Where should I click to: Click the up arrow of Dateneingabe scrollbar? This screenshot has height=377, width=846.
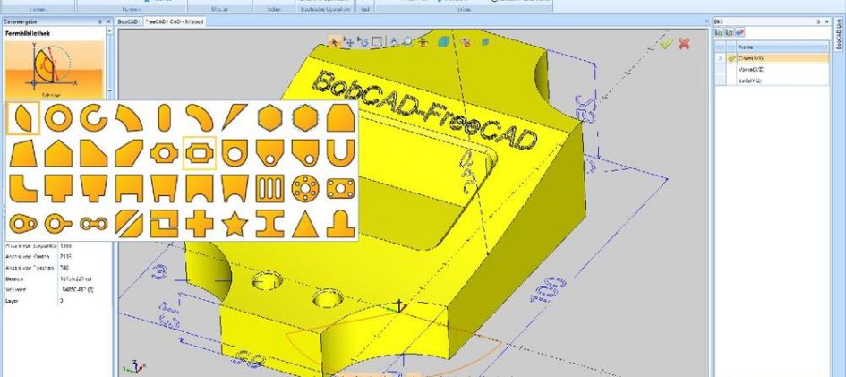pyautogui.click(x=109, y=31)
